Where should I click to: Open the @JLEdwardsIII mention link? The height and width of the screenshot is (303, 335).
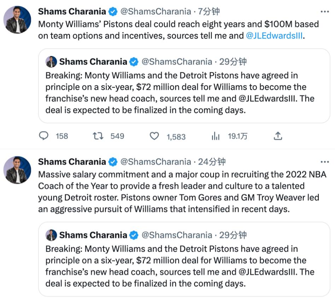point(274,35)
